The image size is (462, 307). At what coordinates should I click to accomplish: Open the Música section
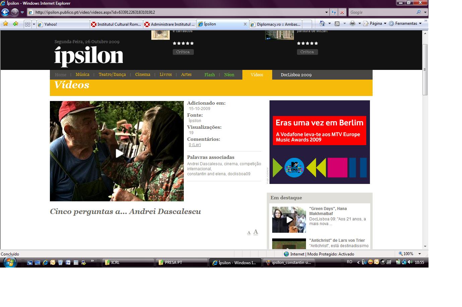coord(82,75)
